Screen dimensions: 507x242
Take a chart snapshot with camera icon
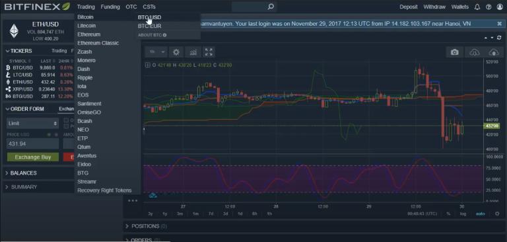coord(455,52)
